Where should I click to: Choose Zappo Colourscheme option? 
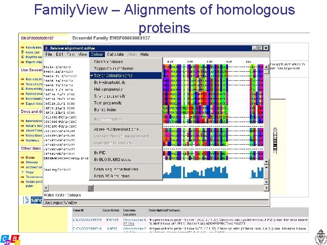point(126,69)
